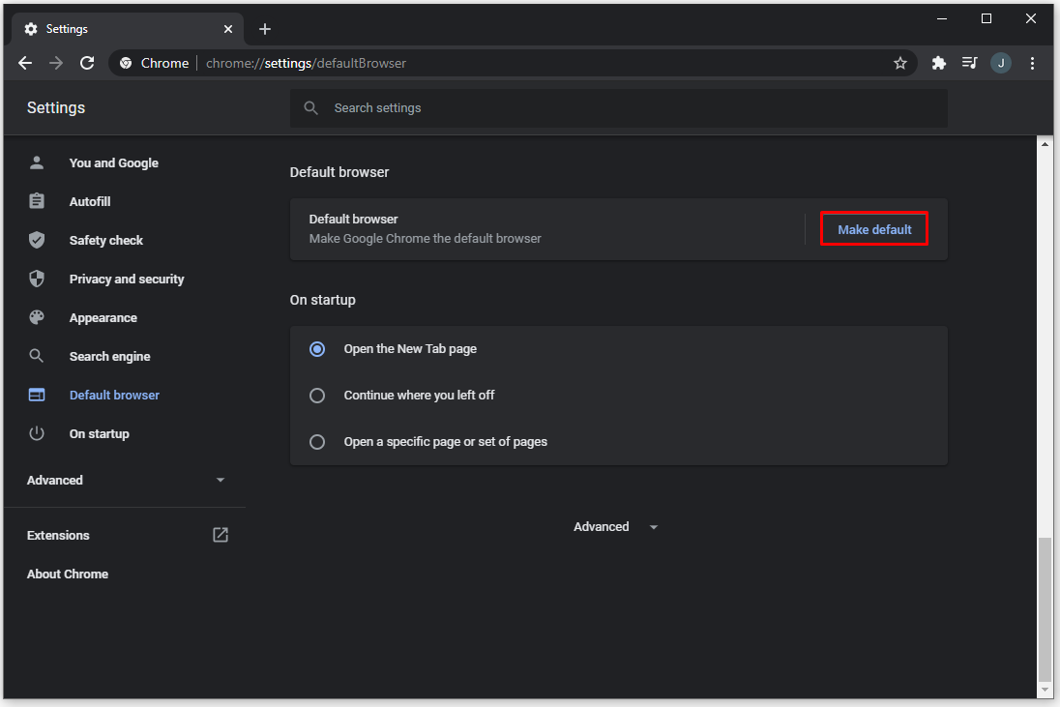Select Open the New Tab page option
1060x707 pixels.
coord(317,349)
